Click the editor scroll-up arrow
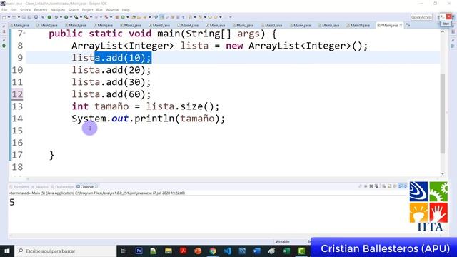 click(x=443, y=31)
